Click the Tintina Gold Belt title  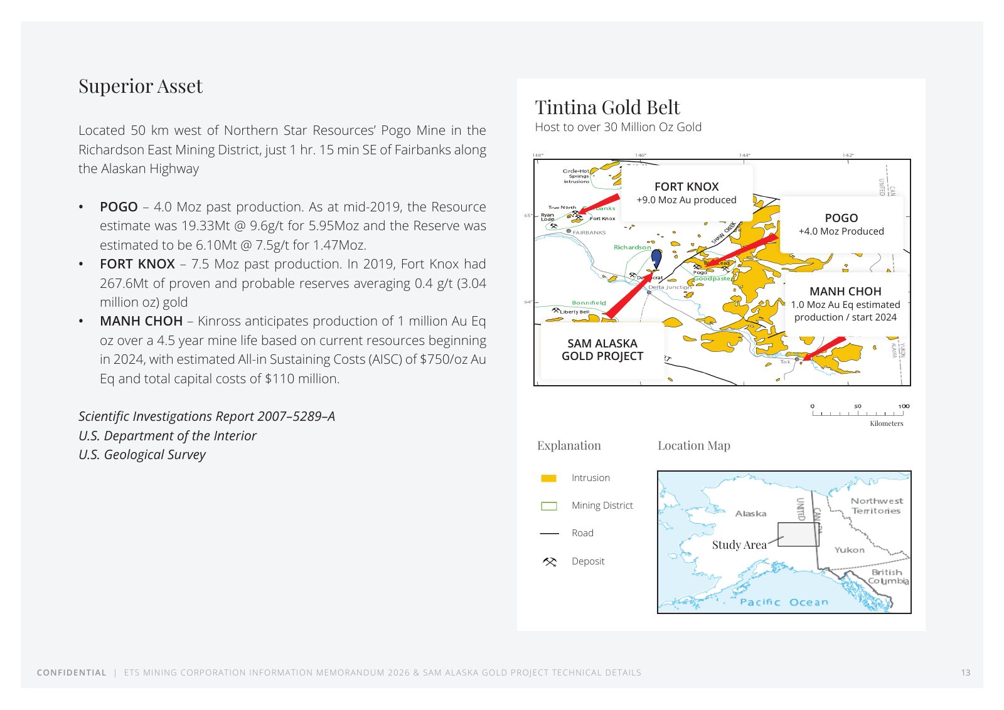pyautogui.click(x=607, y=107)
